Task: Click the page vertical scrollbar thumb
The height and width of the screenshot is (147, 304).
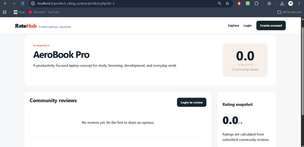Action: point(303,71)
